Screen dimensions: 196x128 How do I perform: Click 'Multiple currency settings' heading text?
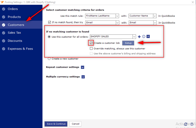coord(63,77)
